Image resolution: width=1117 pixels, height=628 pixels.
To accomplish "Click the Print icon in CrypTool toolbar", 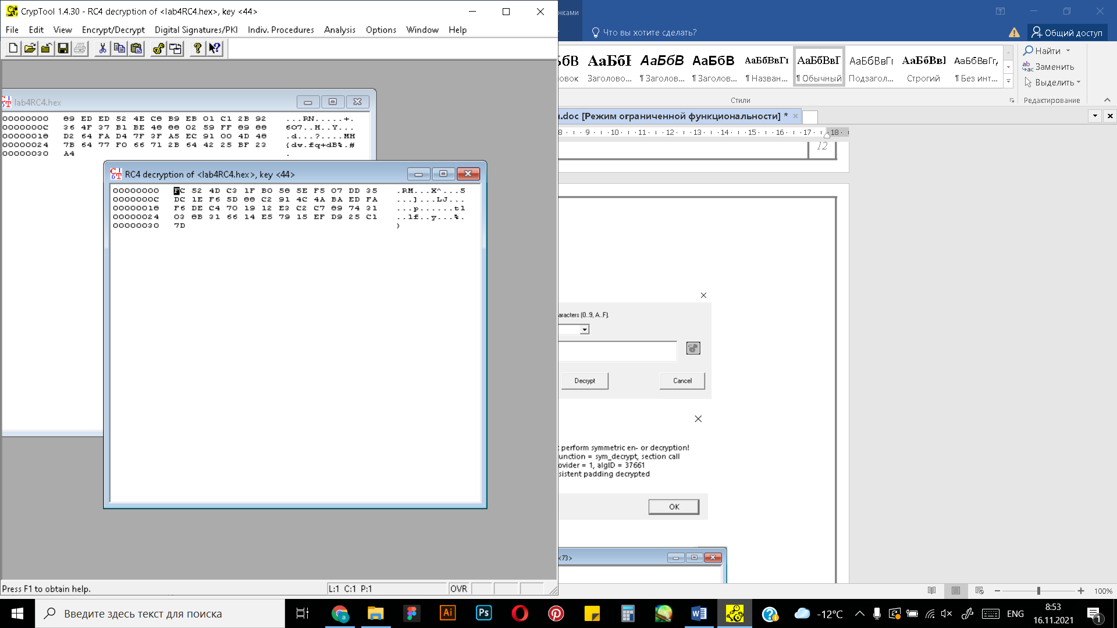I will point(80,48).
